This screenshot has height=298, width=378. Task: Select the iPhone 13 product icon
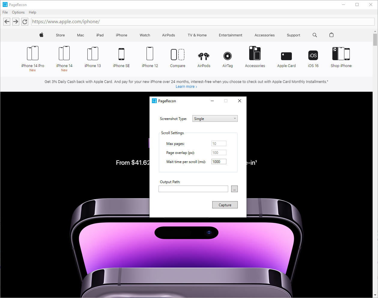(x=93, y=54)
